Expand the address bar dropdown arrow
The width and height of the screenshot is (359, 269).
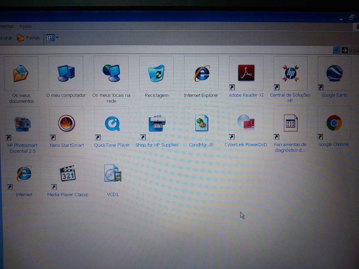336,50
